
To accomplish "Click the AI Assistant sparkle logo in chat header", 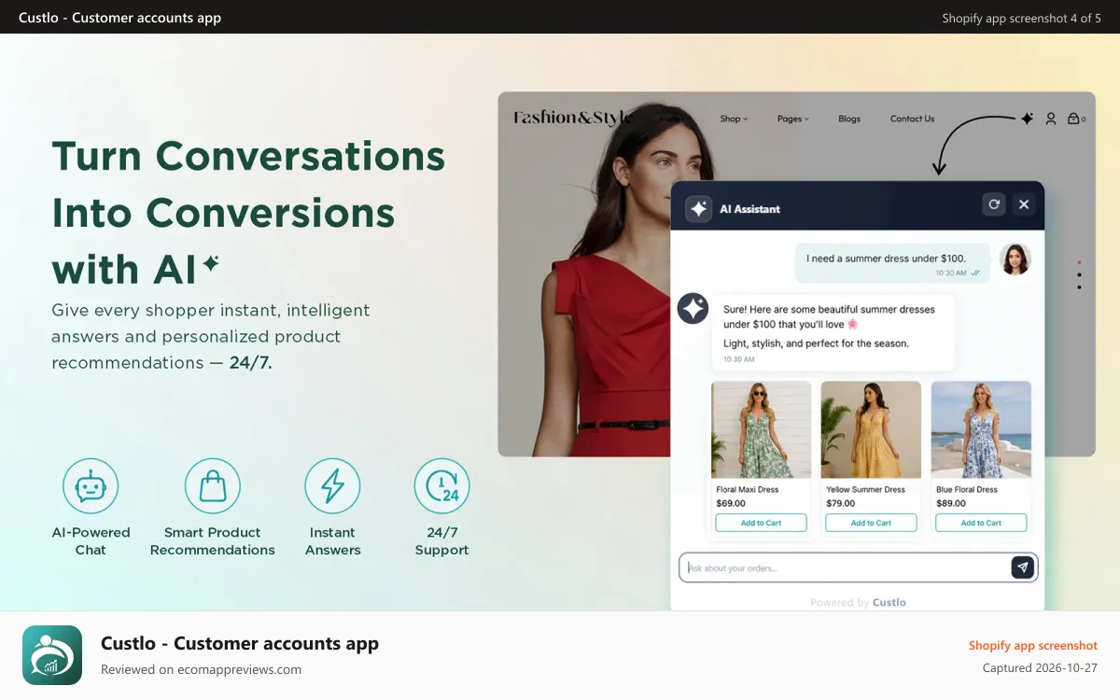I will (699, 209).
